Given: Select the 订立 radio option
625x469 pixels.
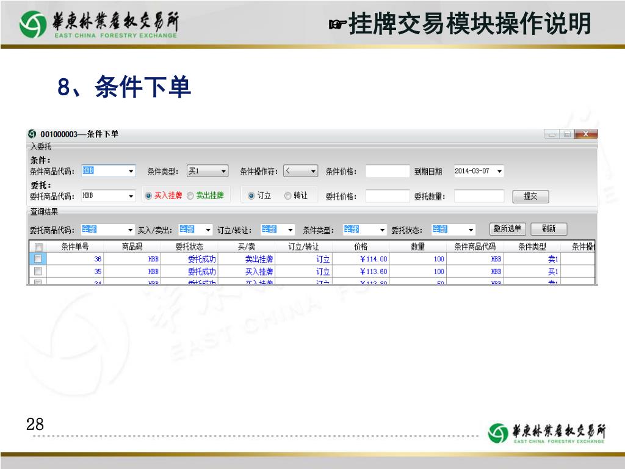Looking at the screenshot, I should [251, 196].
